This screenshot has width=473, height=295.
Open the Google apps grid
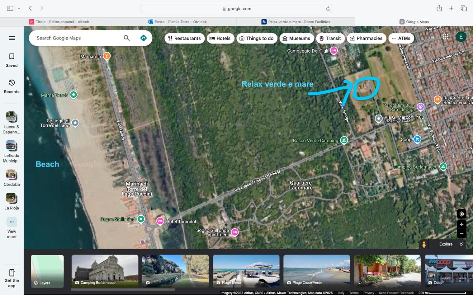pyautogui.click(x=445, y=37)
